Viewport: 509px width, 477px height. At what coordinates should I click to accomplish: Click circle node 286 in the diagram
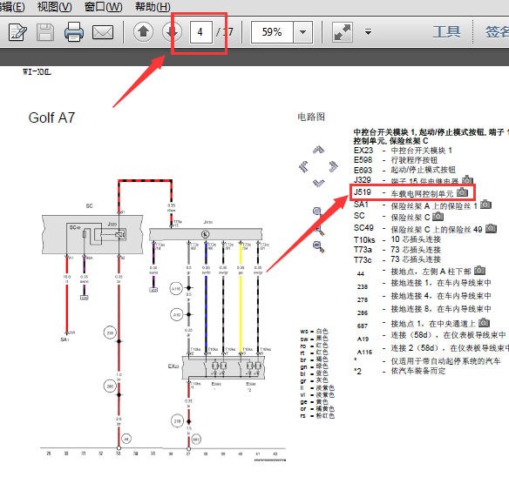click(x=110, y=386)
